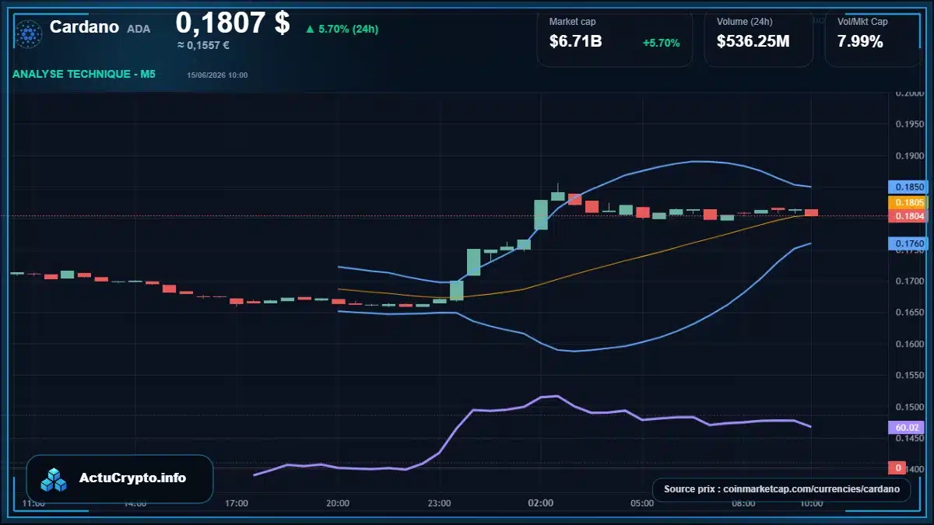Click the '$536.25M' volume value
This screenshot has width=934, height=525.
point(753,42)
